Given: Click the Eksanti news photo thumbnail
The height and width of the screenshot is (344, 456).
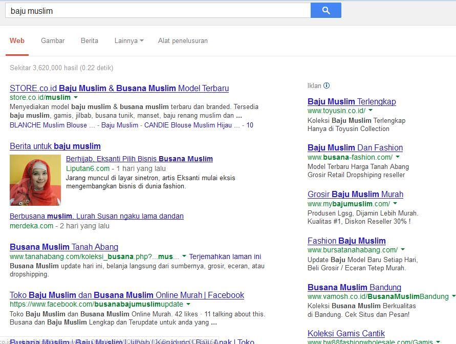Looking at the screenshot, I should (35, 180).
